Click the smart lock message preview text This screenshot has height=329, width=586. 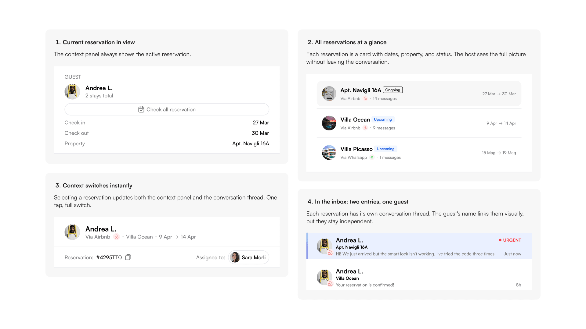pos(416,254)
